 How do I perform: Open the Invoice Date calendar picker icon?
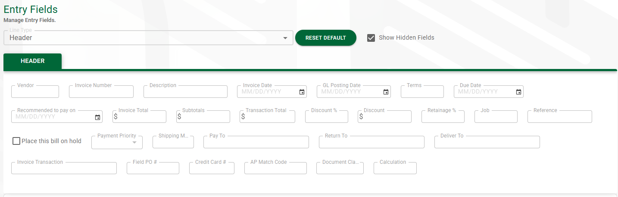(302, 92)
